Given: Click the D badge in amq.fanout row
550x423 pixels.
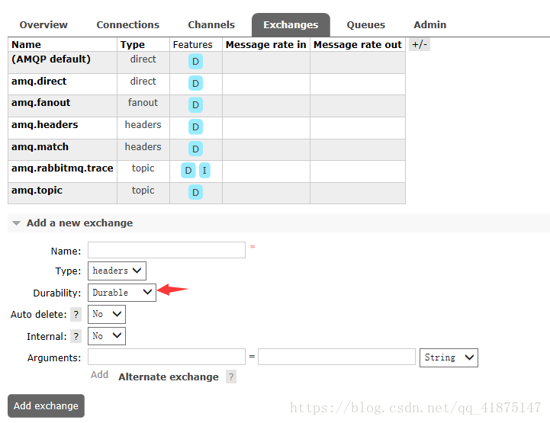Looking at the screenshot, I should [196, 105].
